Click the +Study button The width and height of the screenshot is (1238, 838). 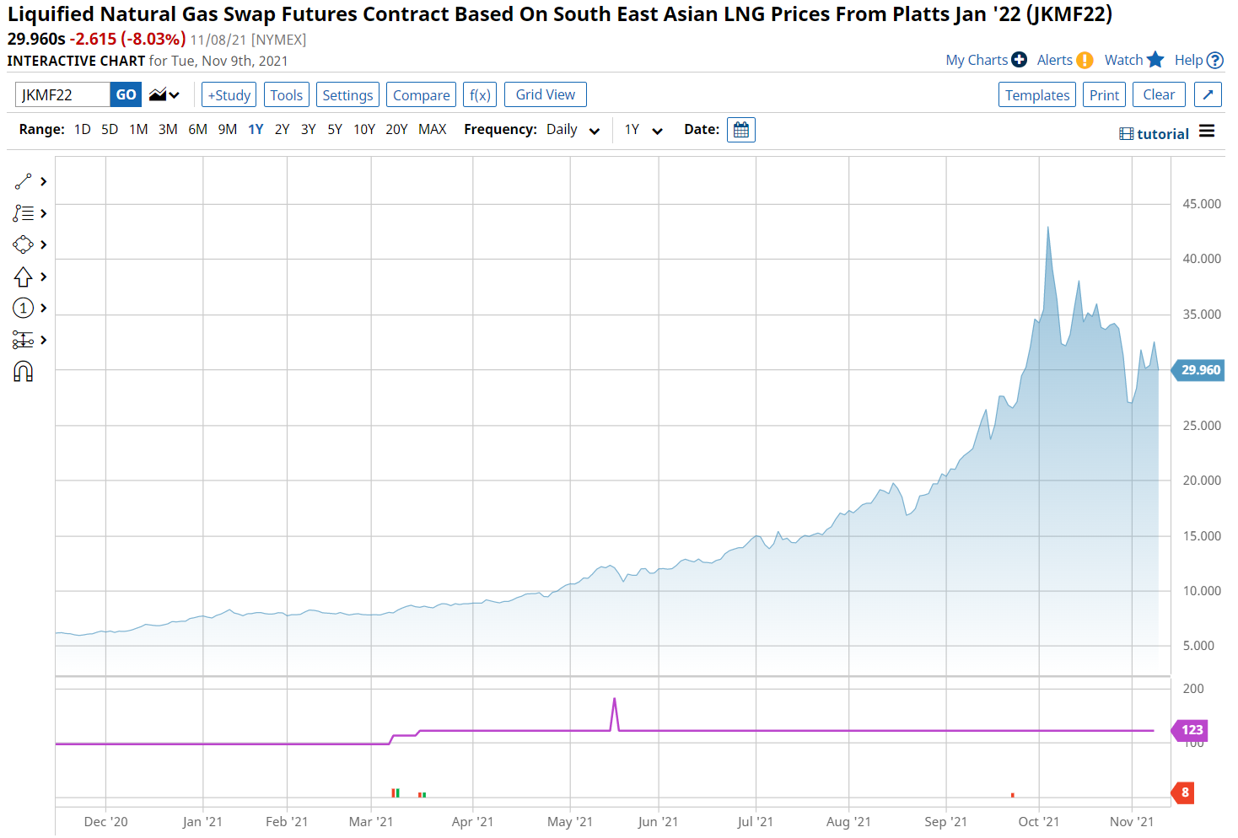tap(229, 95)
